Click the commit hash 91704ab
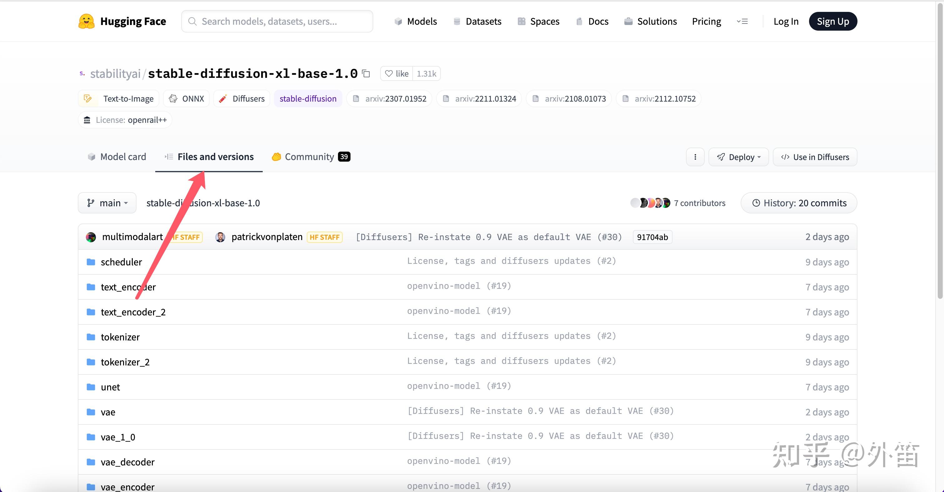944x492 pixels. [x=652, y=237]
